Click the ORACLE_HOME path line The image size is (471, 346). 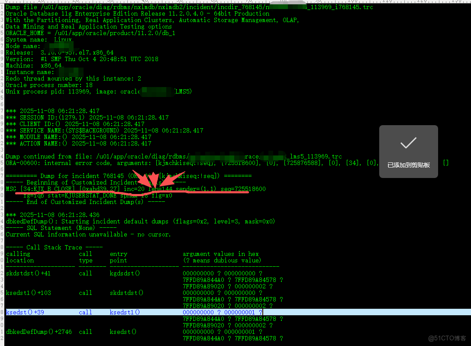(x=90, y=33)
